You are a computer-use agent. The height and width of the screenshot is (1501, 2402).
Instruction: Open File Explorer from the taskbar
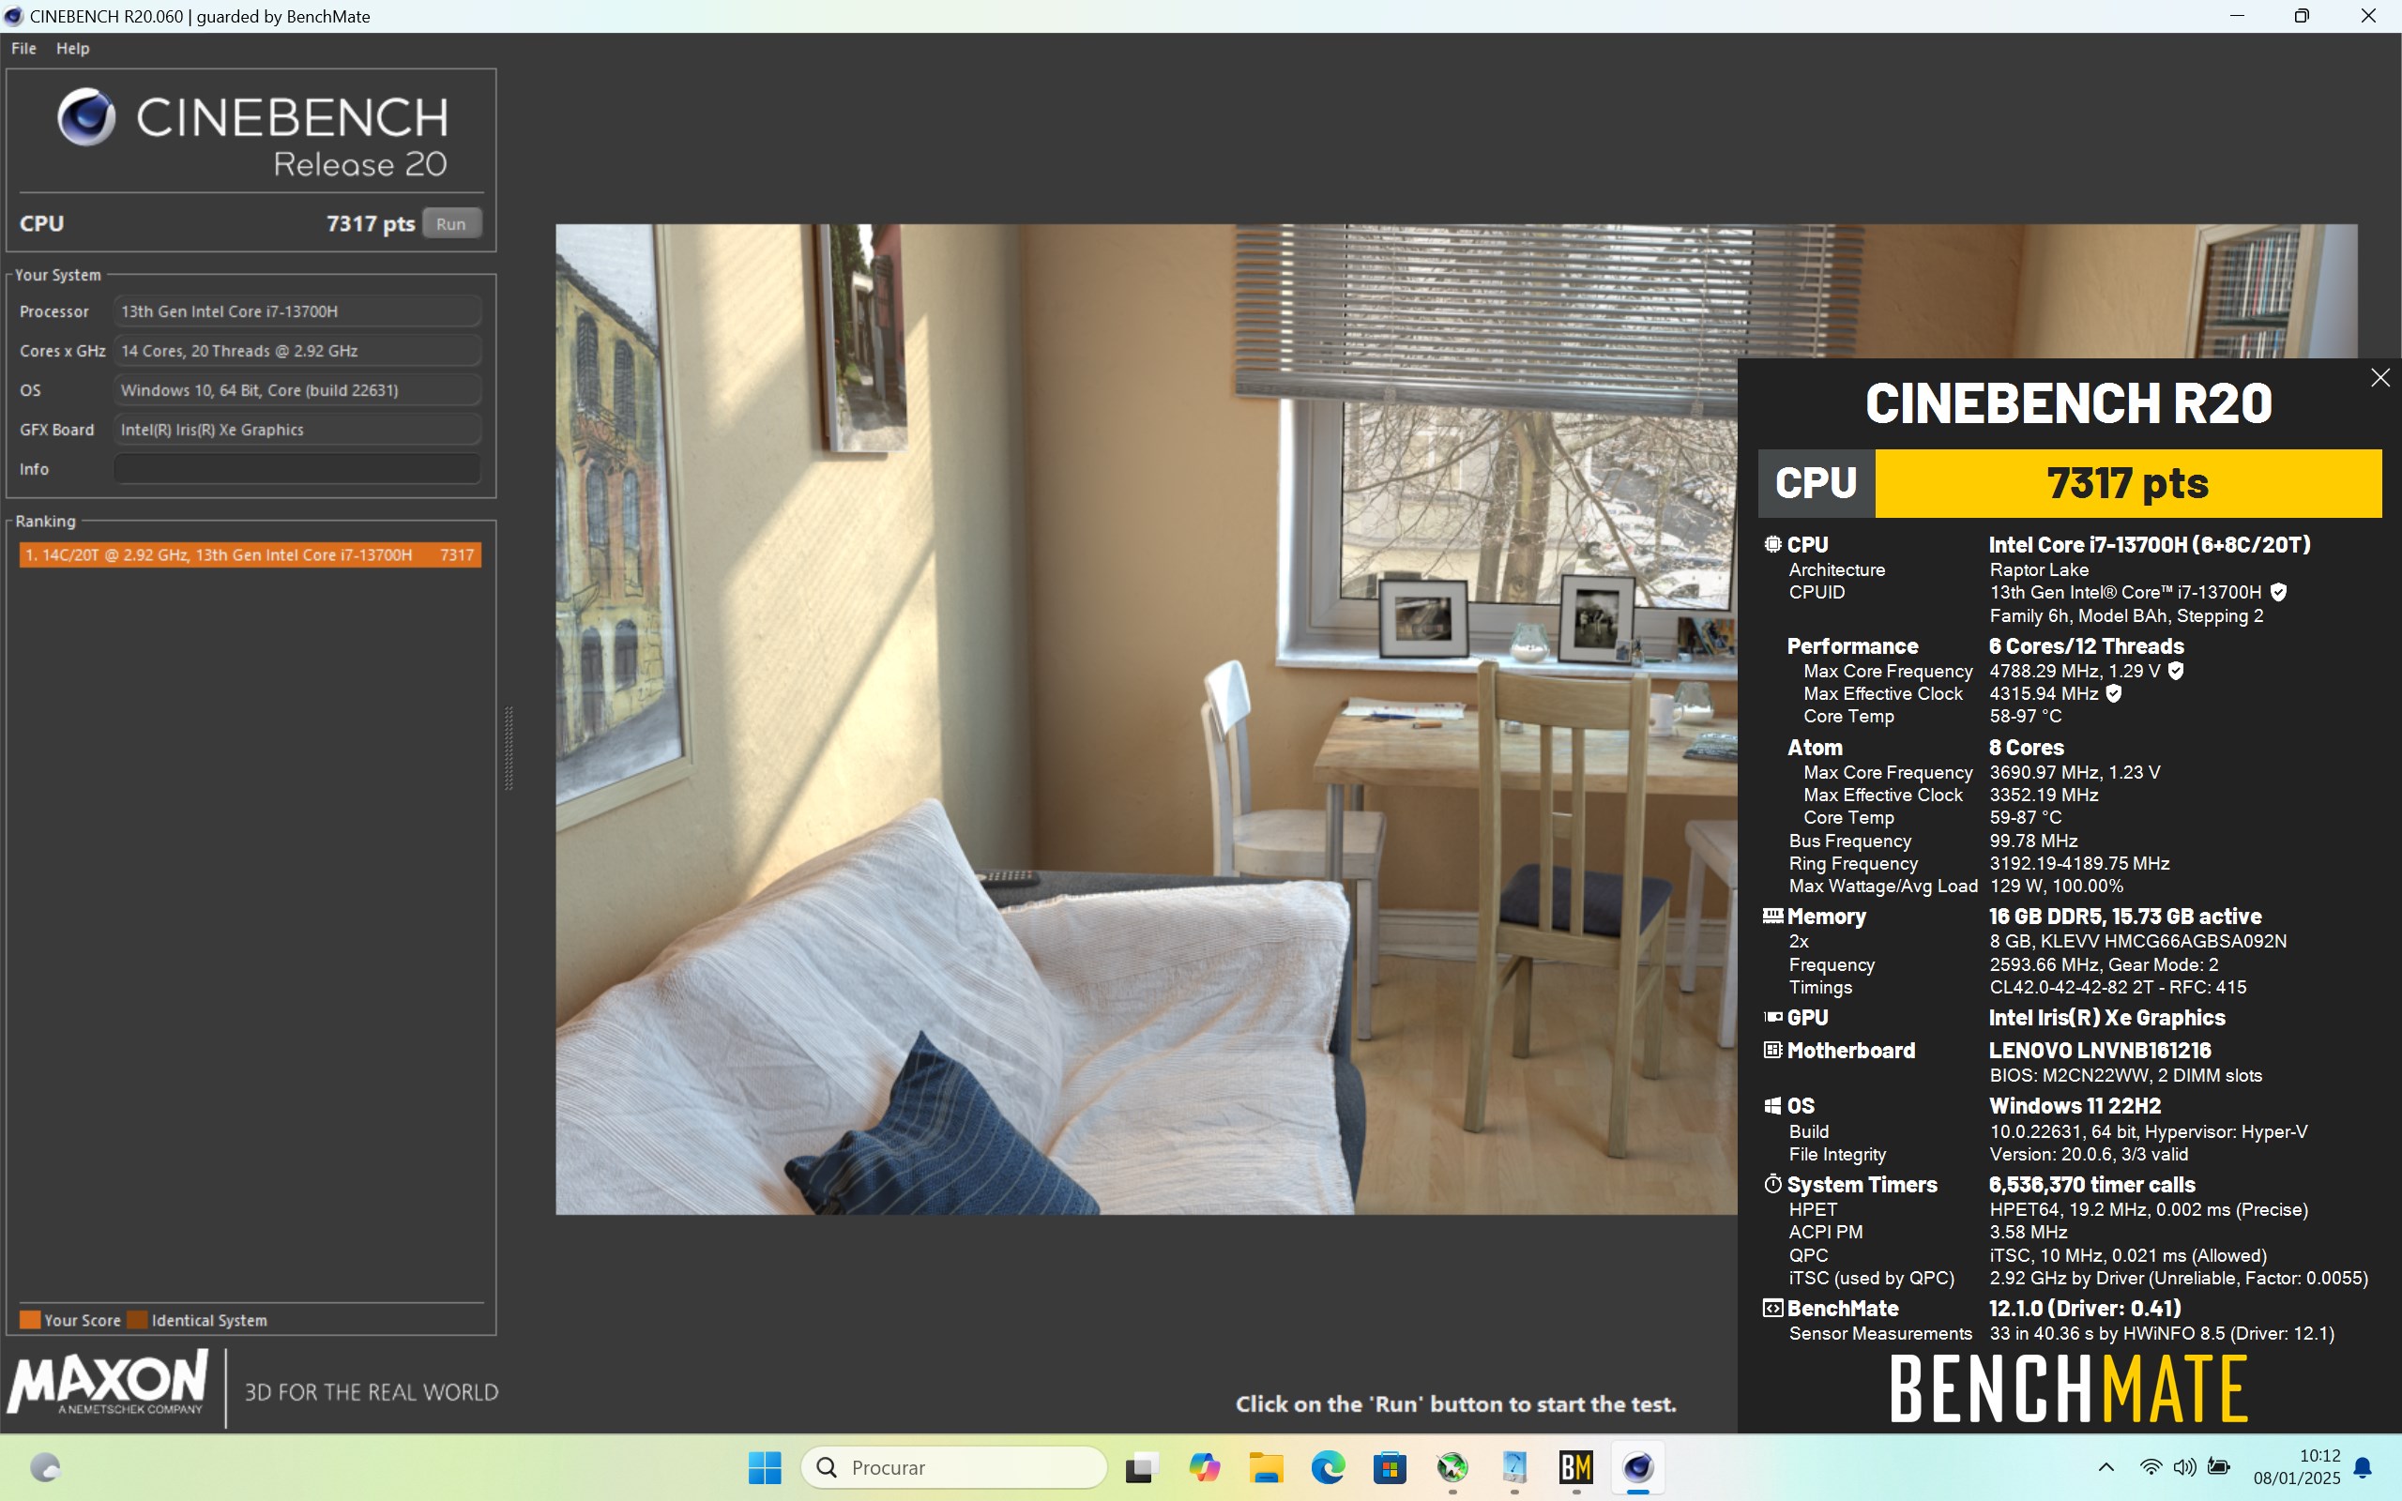[x=1266, y=1467]
